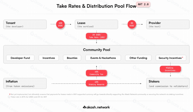Click the 40% Community Tax badge
193x112 pixels.
coord(96,73)
